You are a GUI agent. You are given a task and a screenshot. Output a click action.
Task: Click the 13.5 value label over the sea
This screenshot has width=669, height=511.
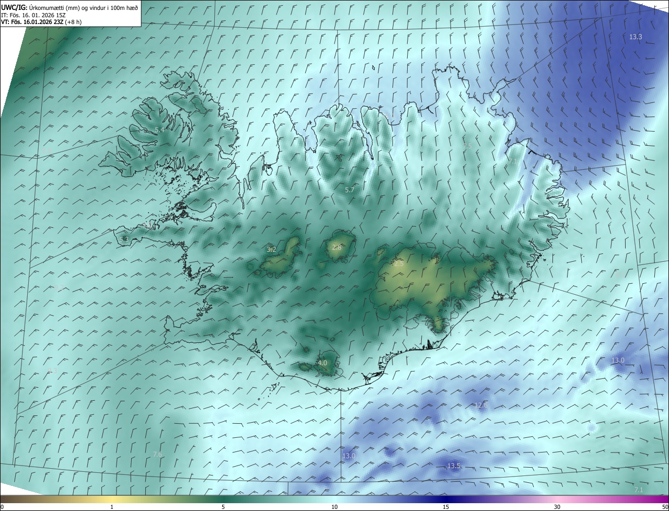(454, 466)
